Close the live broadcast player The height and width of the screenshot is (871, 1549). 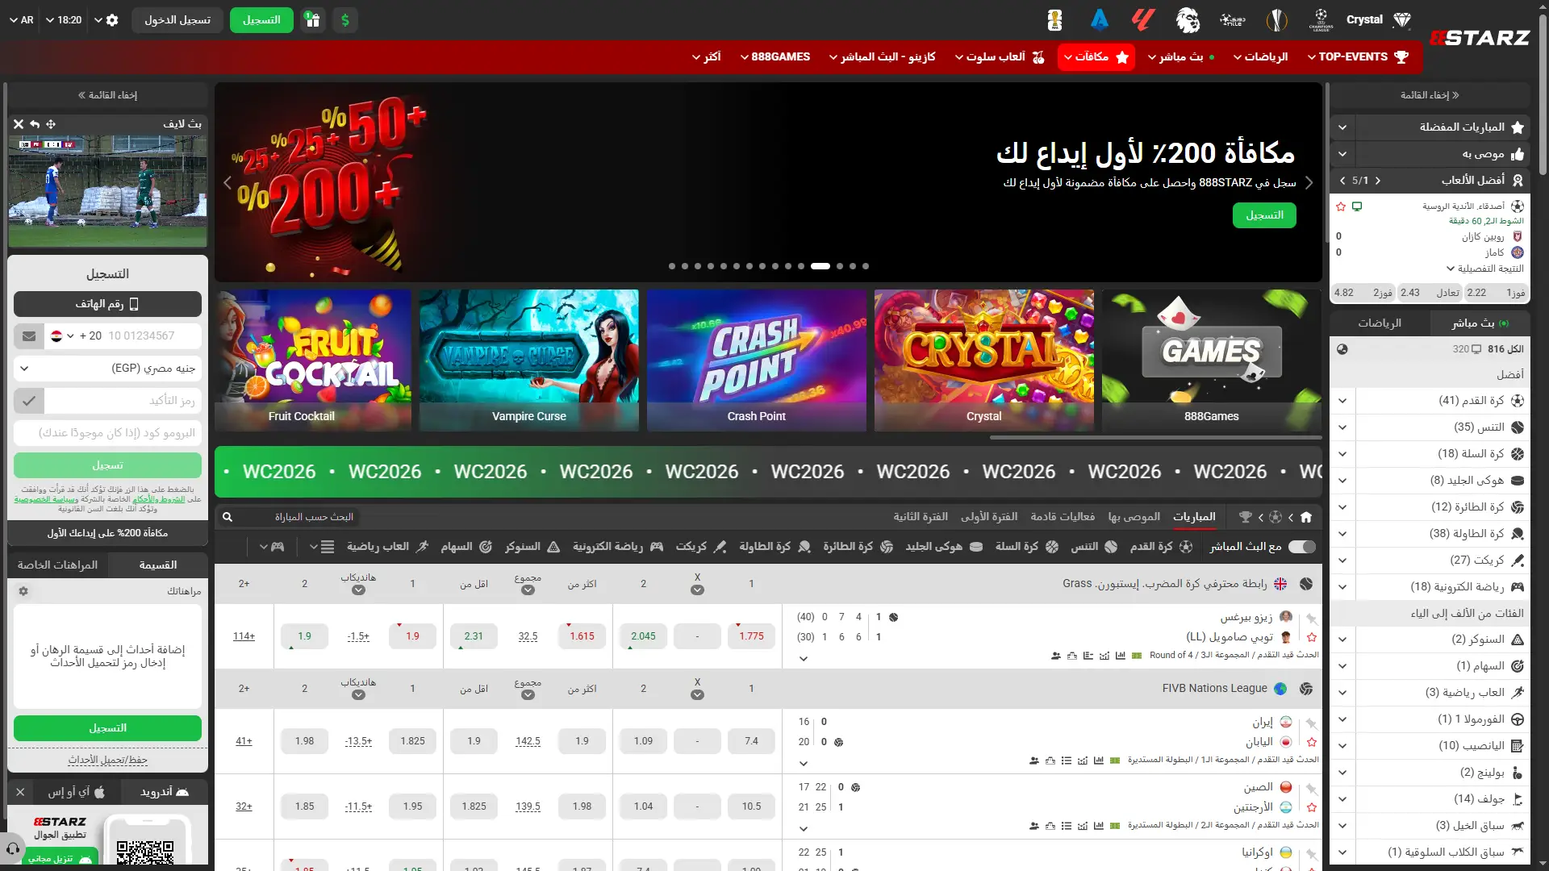(x=19, y=124)
